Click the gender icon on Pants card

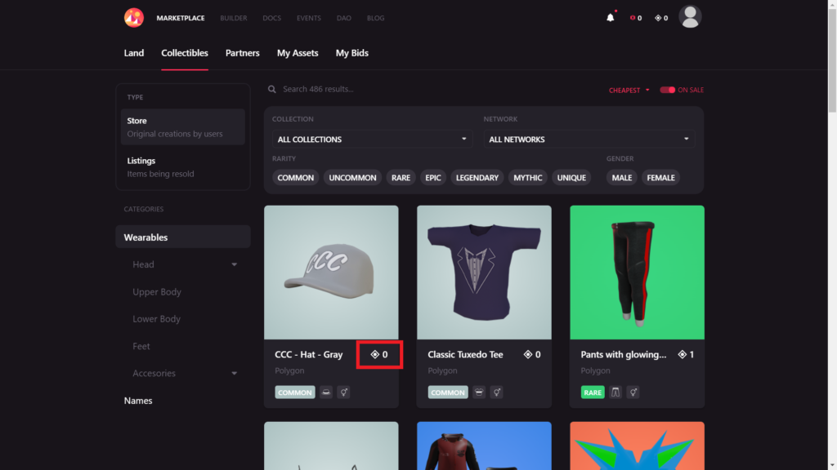pyautogui.click(x=633, y=392)
